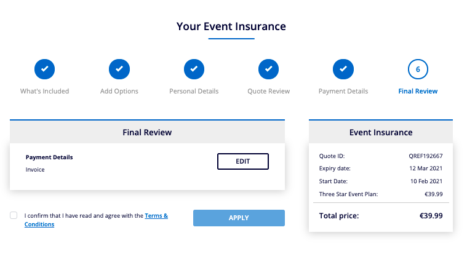Click the step 6 Final Review circle
Viewport: 475px width, 262px height.
tap(418, 69)
